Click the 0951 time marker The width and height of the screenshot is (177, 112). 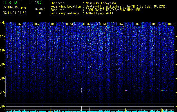pyautogui.click(x=19, y=24)
